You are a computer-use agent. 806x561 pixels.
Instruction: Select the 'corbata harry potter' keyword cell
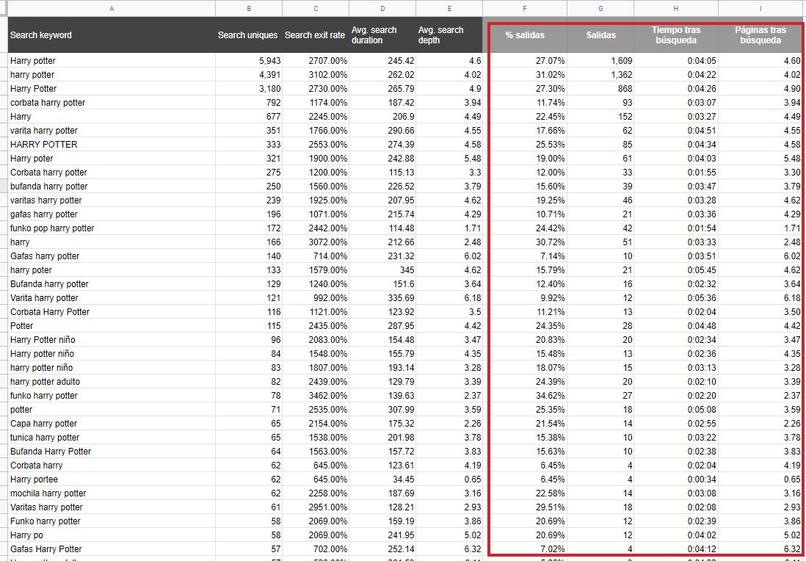point(112,102)
